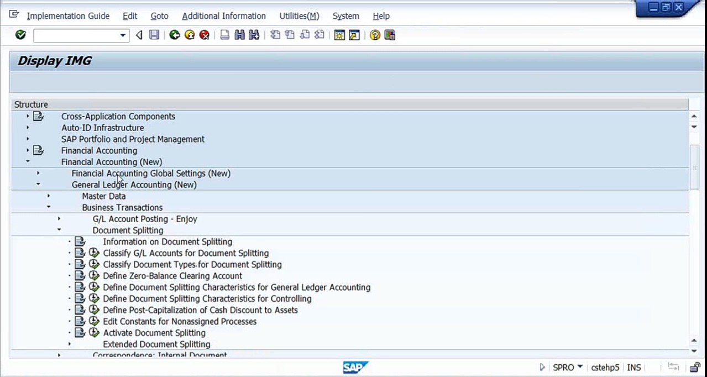Expand SAP Portfolio and Project Management arrow
The height and width of the screenshot is (377, 707).
[x=28, y=139]
